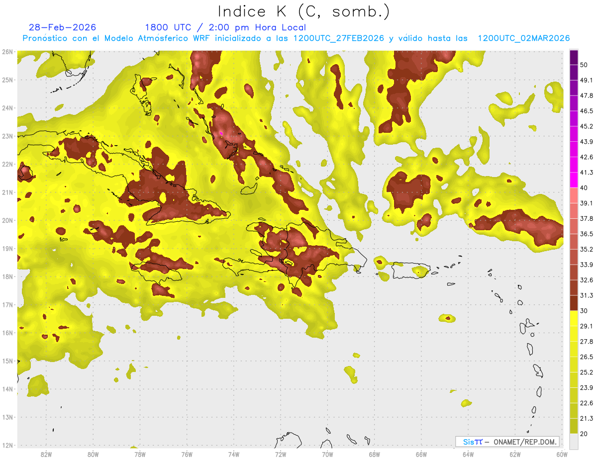Click the '18N' latitude label
Viewport: 597px width, 461px height.
coord(7,277)
